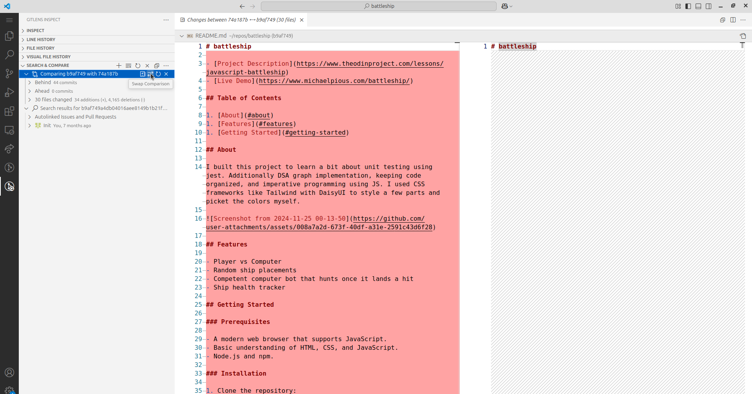Open Source Control view in activity bar

(x=9, y=74)
